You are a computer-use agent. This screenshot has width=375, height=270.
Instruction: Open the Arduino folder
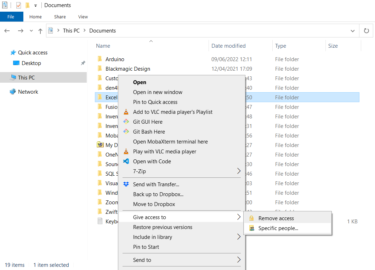pos(115,59)
